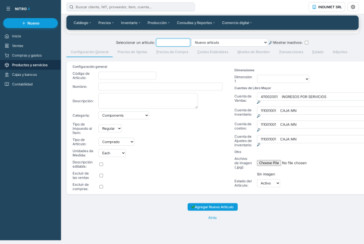Check Excluir de las ventas checkbox
364x244 pixels.
click(x=101, y=175)
